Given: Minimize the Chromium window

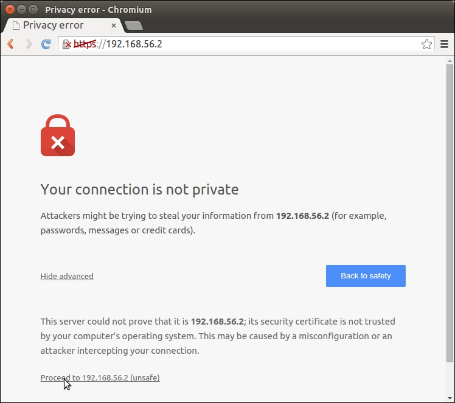Looking at the screenshot, I should click(22, 10).
